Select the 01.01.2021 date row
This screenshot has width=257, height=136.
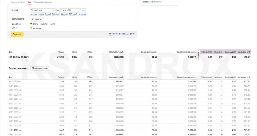[130, 86]
